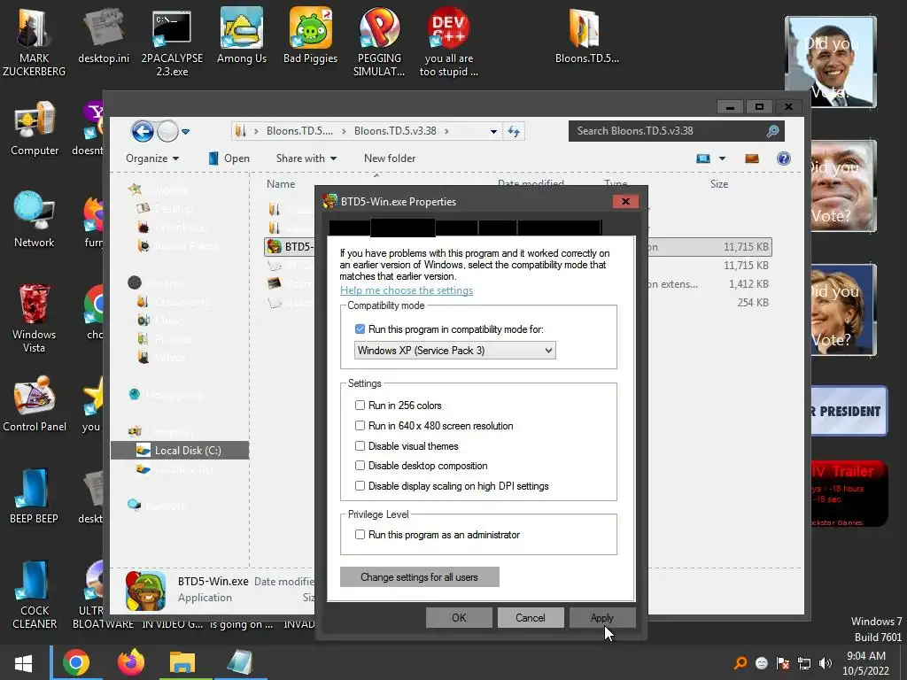This screenshot has height=680, width=907.
Task: Click the Action Center flag tray icon
Action: (x=783, y=663)
